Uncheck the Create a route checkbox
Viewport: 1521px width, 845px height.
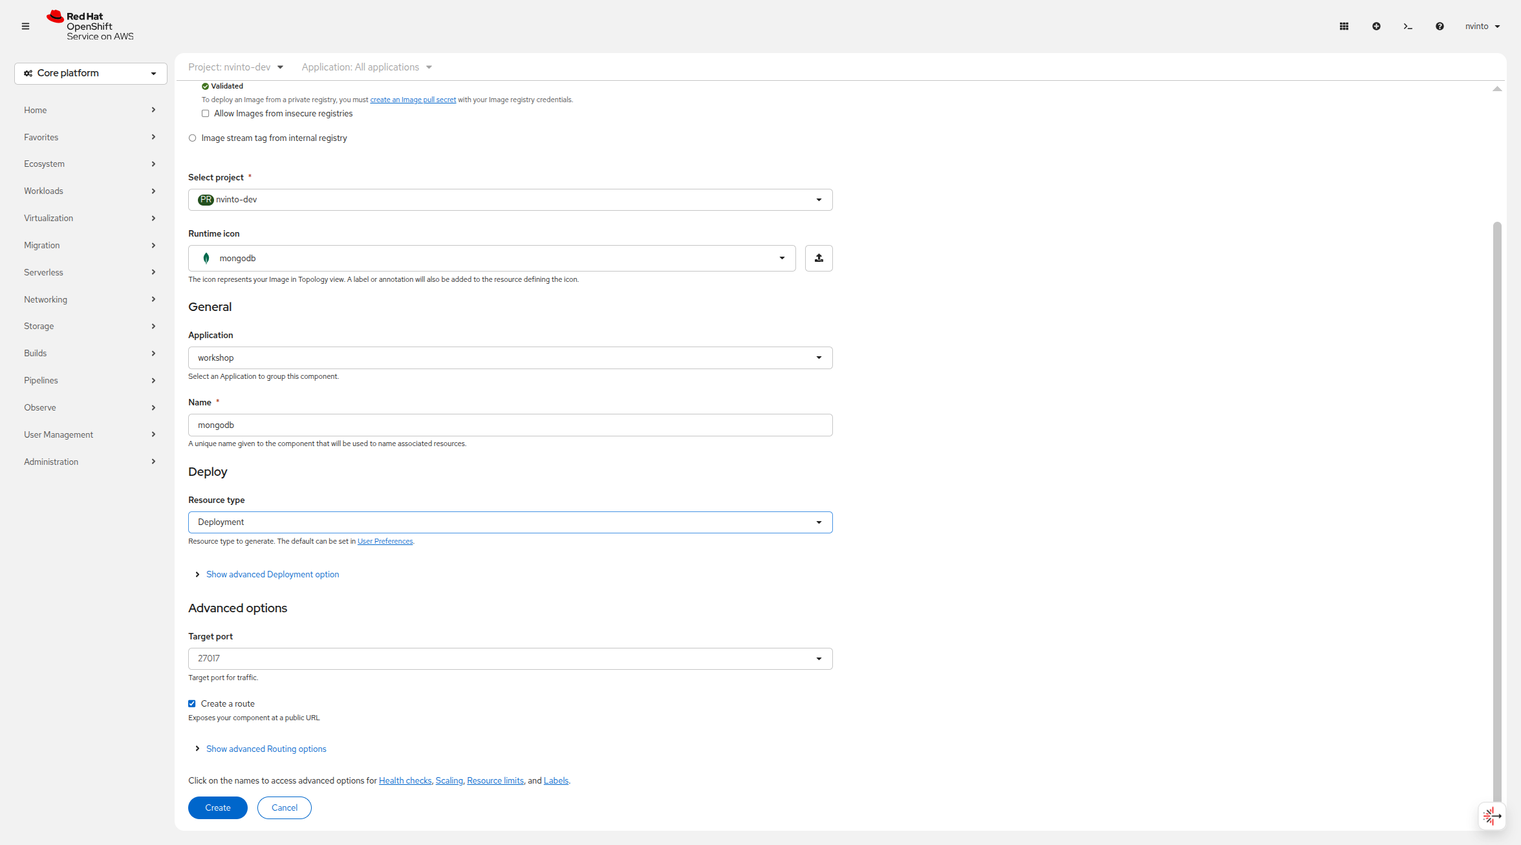click(192, 703)
